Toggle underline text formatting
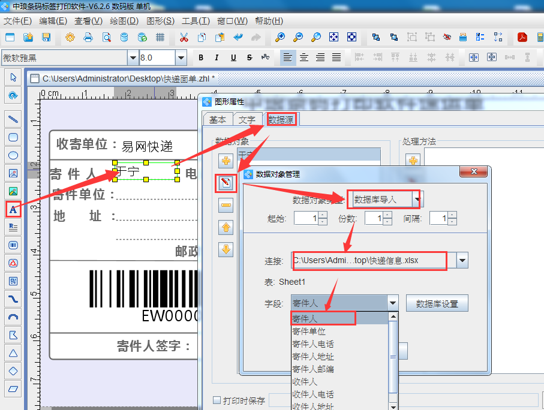Viewport: 544px width, 410px height. click(232, 58)
